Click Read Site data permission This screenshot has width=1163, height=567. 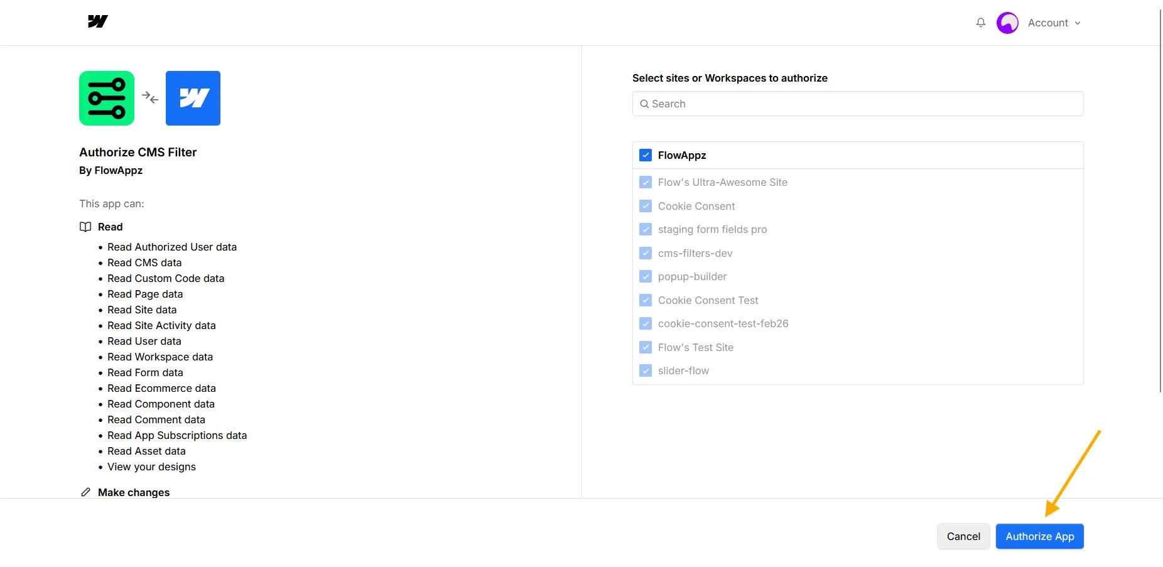pos(142,310)
